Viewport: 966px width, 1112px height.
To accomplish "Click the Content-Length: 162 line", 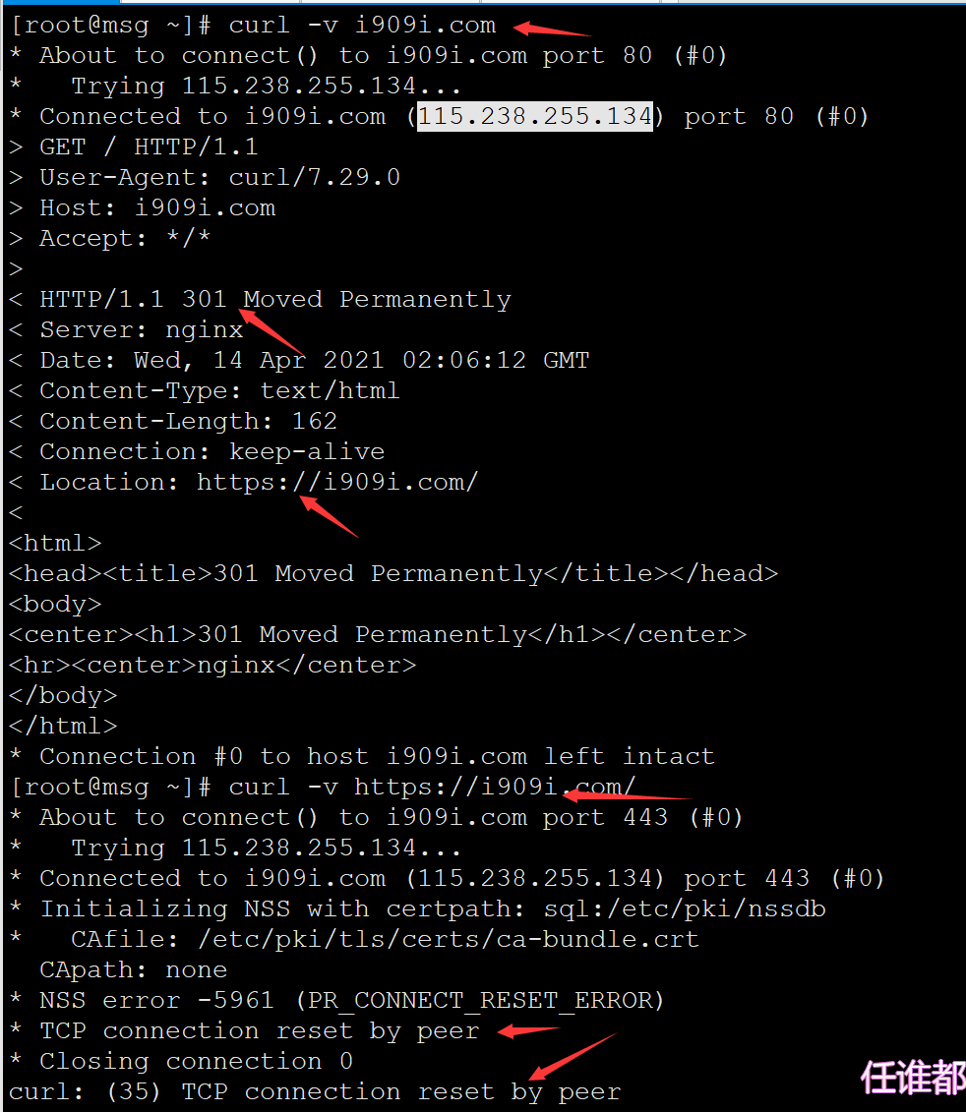I will pyautogui.click(x=173, y=421).
